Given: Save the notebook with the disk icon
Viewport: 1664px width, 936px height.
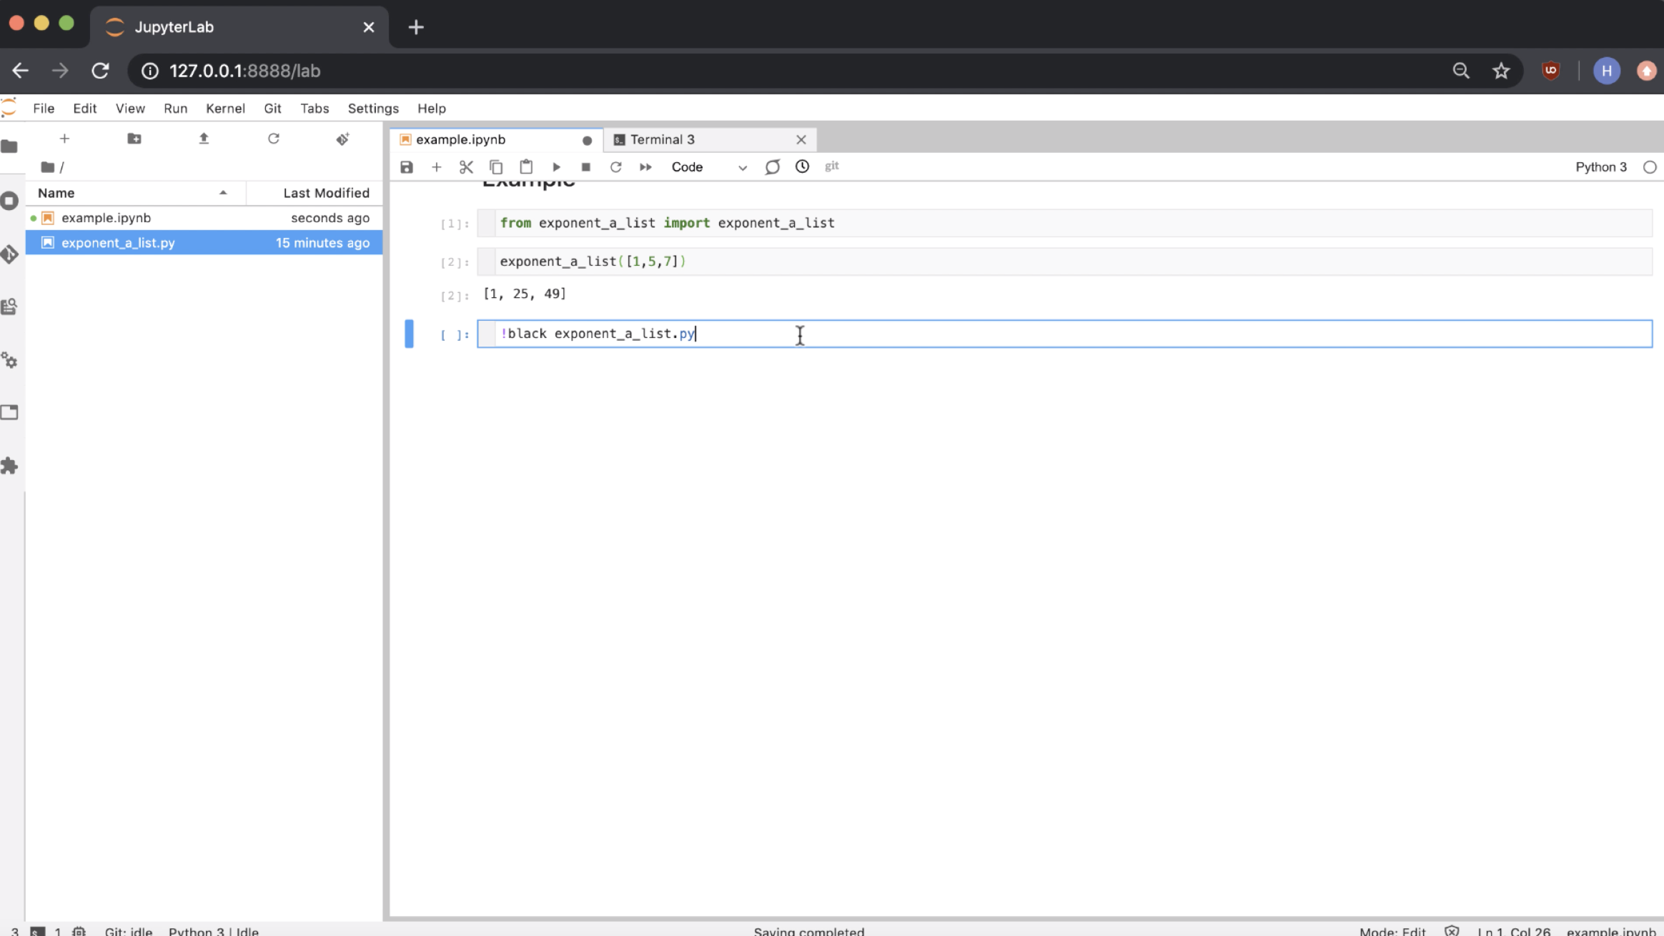Looking at the screenshot, I should tap(407, 167).
